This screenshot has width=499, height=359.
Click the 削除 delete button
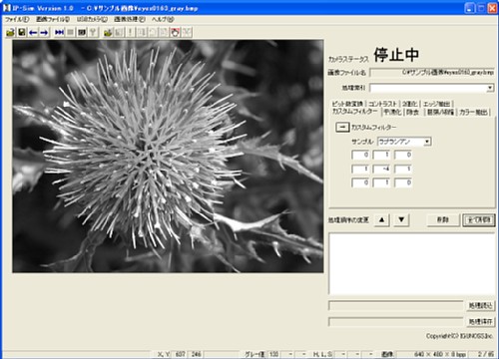pyautogui.click(x=443, y=219)
